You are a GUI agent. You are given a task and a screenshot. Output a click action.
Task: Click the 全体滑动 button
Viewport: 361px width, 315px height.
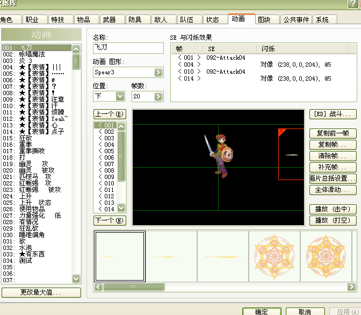333,190
